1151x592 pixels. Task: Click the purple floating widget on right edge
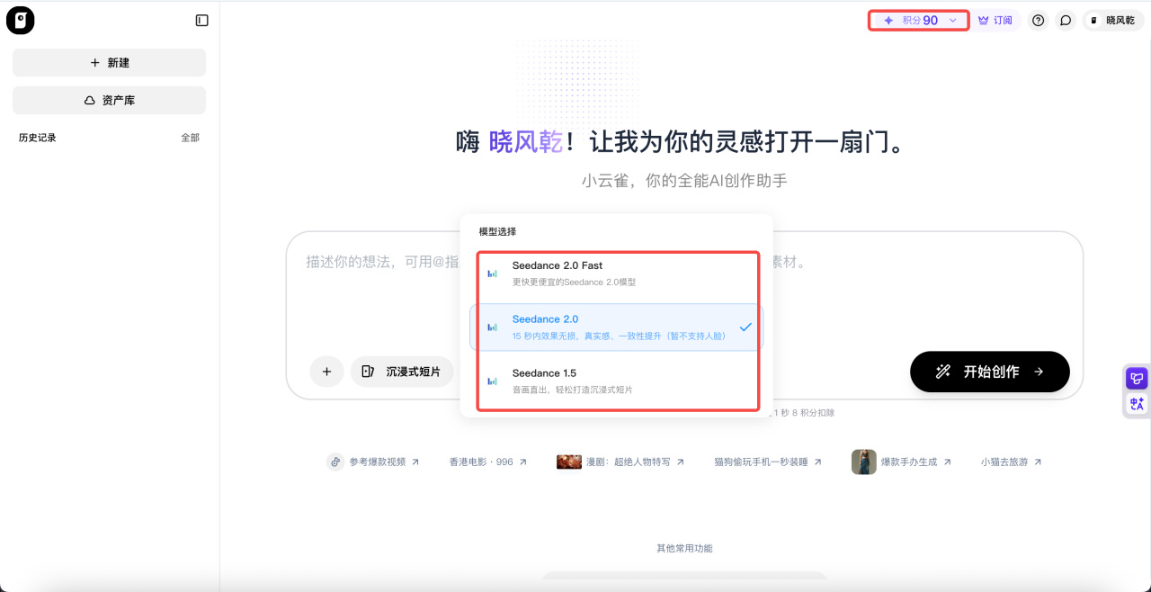coord(1138,379)
